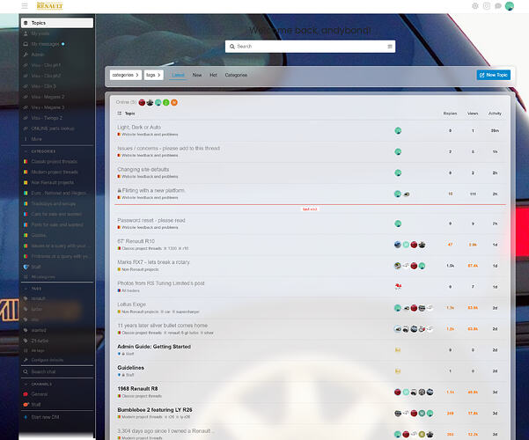Open topic 1968 Renault R8
The height and width of the screenshot is (440, 529).
tap(137, 389)
